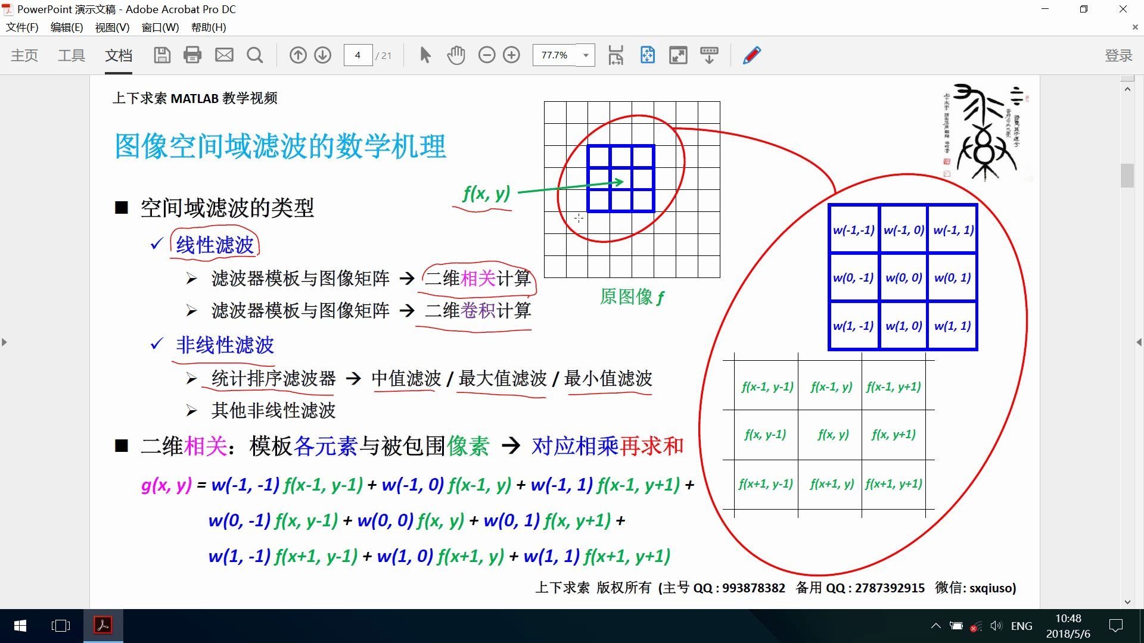Click the Zoom In icon
The height and width of the screenshot is (643, 1144).
tap(511, 55)
